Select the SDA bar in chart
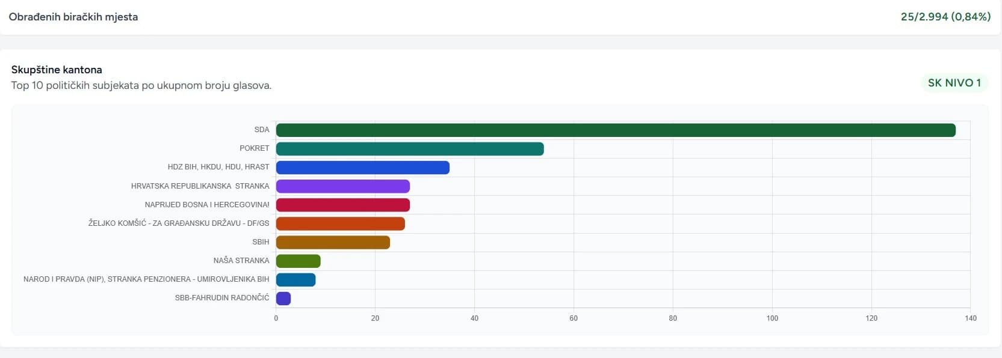Viewport: 1002px width, 358px height. click(x=616, y=130)
